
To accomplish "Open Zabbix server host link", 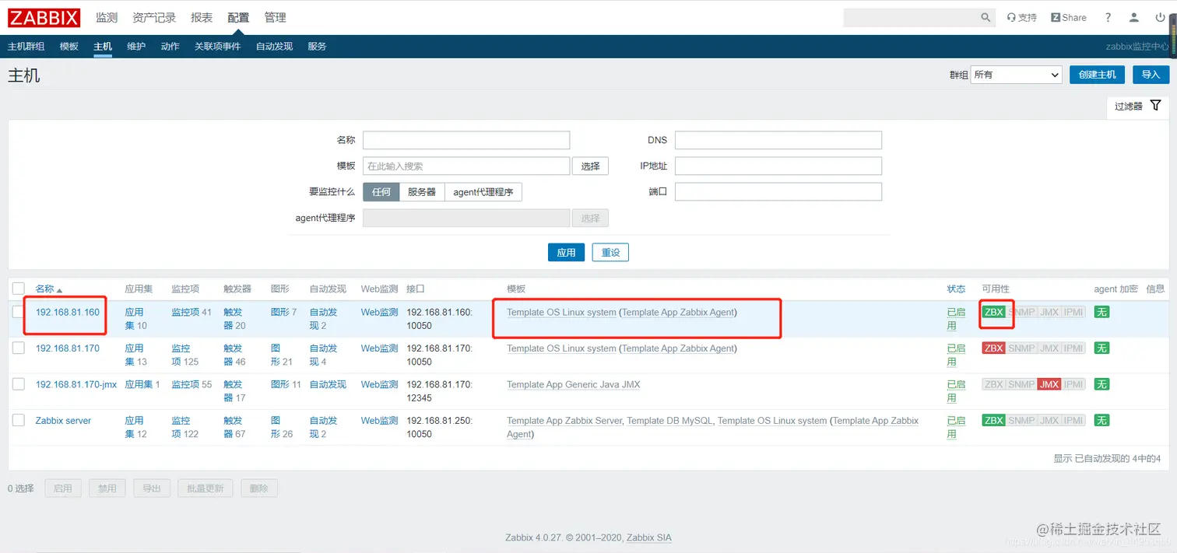I will 63,420.
